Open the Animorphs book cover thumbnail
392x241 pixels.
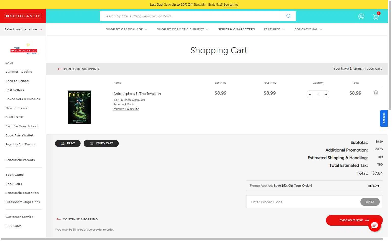point(80,107)
